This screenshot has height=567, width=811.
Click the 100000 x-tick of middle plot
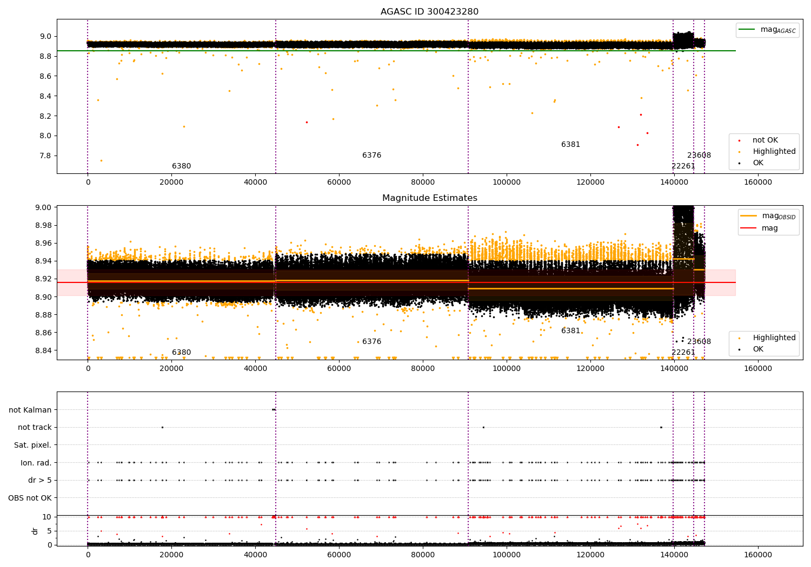pyautogui.click(x=507, y=369)
